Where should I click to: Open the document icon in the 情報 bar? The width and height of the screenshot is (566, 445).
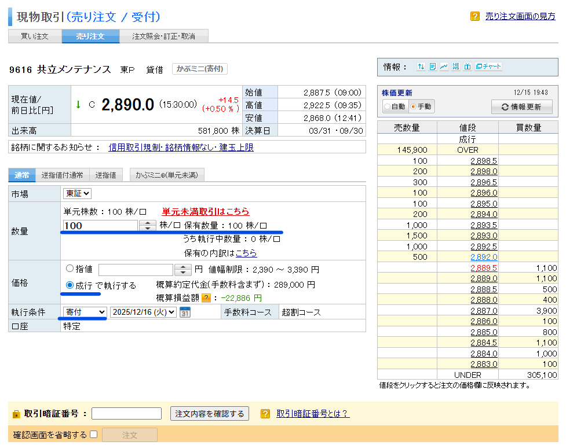click(432, 67)
